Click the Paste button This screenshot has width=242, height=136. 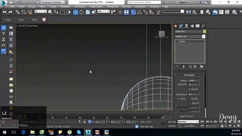[x=8, y=20]
